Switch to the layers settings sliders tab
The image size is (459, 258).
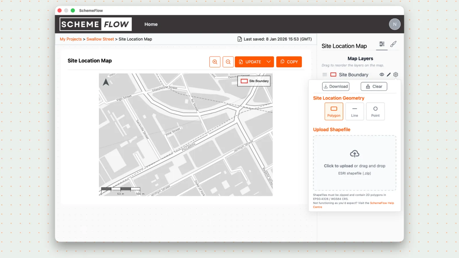(x=382, y=44)
